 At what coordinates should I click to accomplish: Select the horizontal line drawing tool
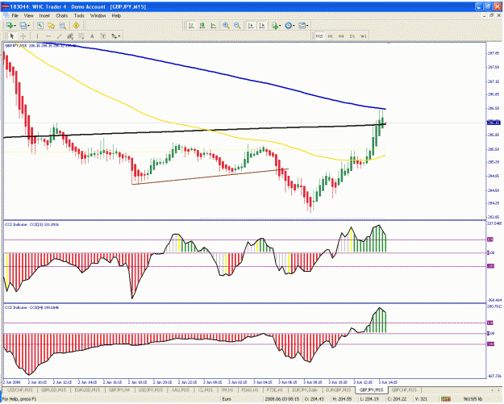click(48, 36)
